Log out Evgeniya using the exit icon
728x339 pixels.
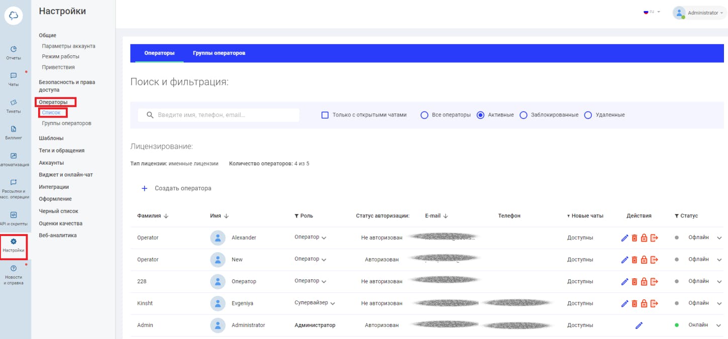(654, 303)
